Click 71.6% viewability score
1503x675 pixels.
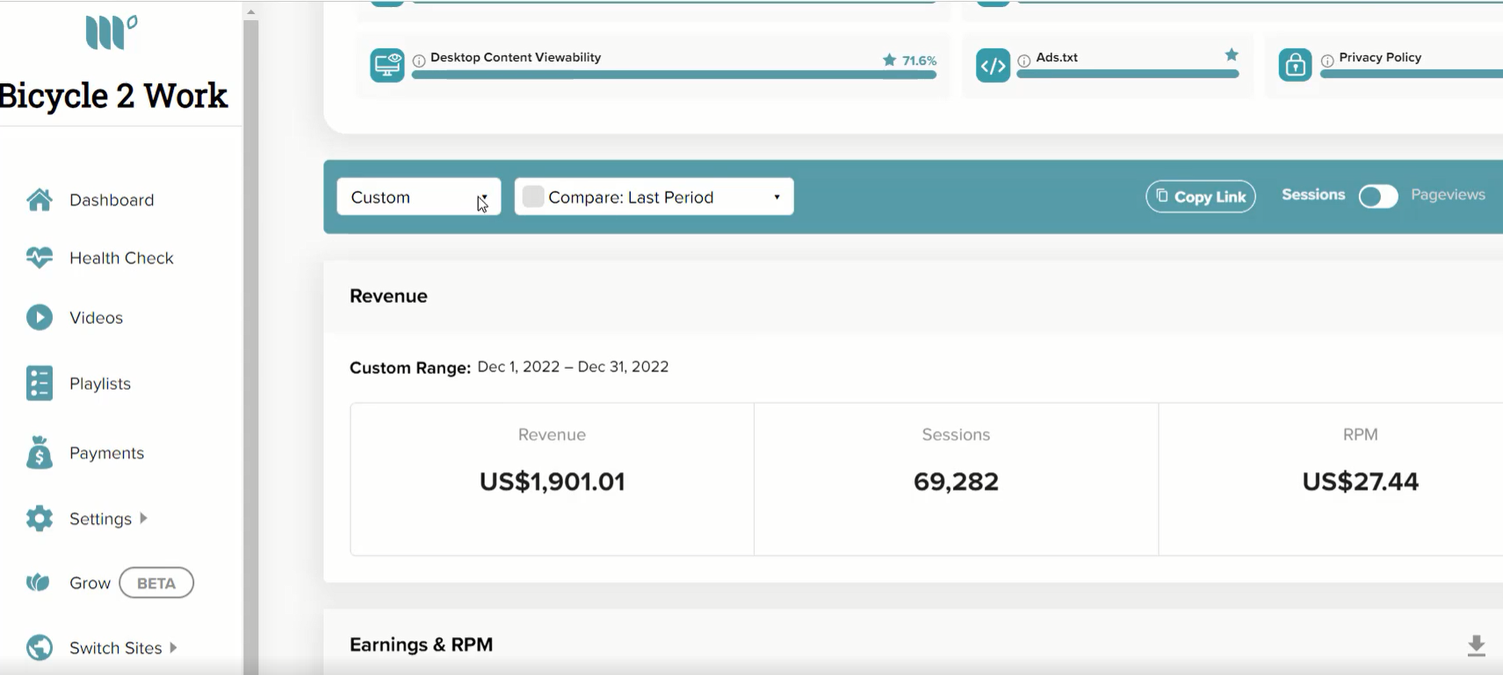click(919, 61)
